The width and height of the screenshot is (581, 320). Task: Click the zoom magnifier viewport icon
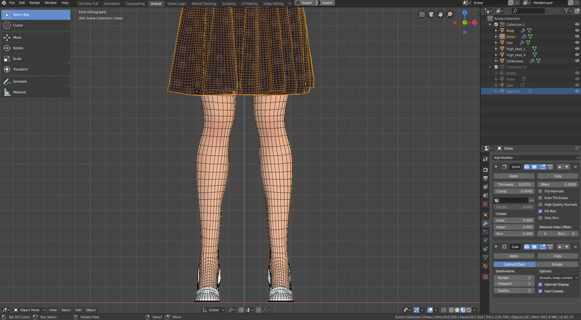[x=450, y=14]
